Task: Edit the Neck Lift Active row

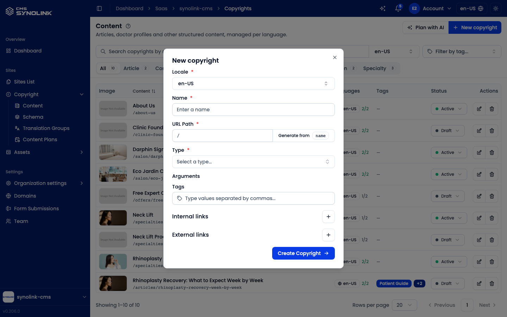Action: point(479,218)
